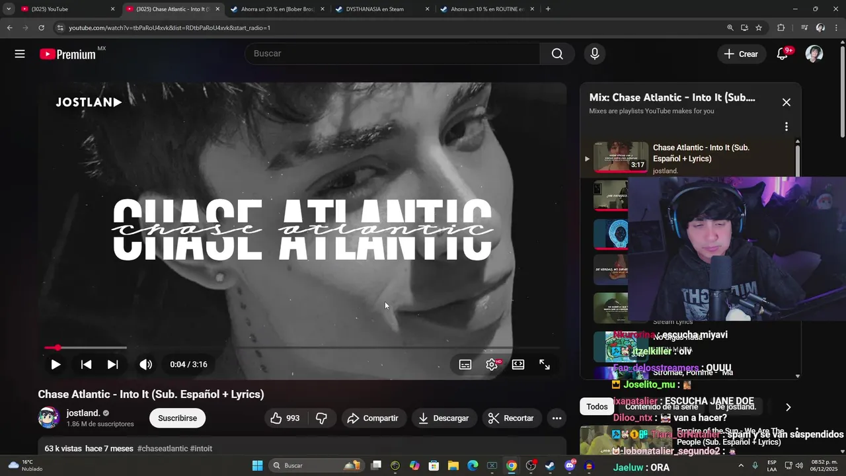This screenshot has width=846, height=476.
Task: Open the jostland. channel name link
Action: tap(83, 413)
